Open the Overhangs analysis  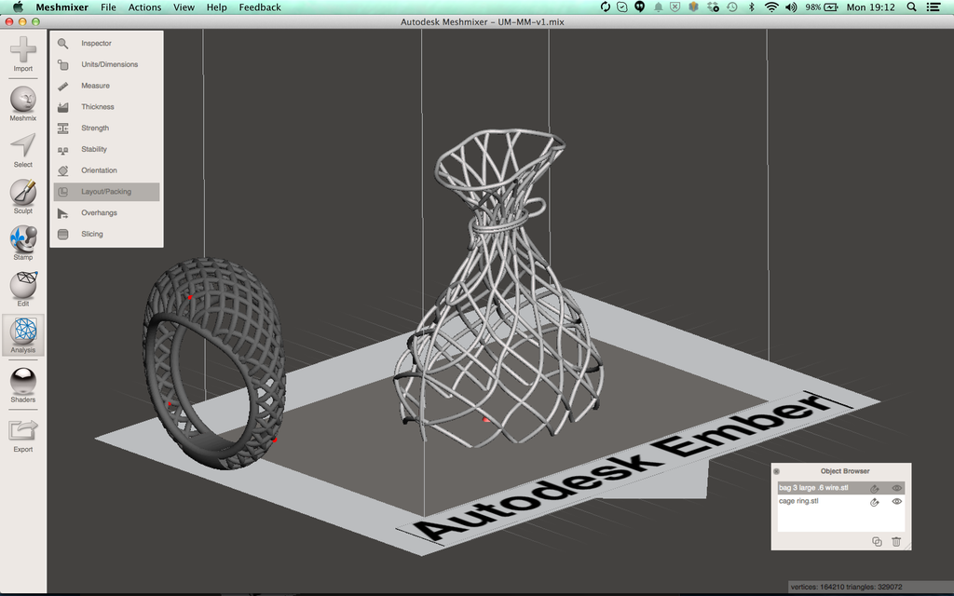pyautogui.click(x=106, y=213)
